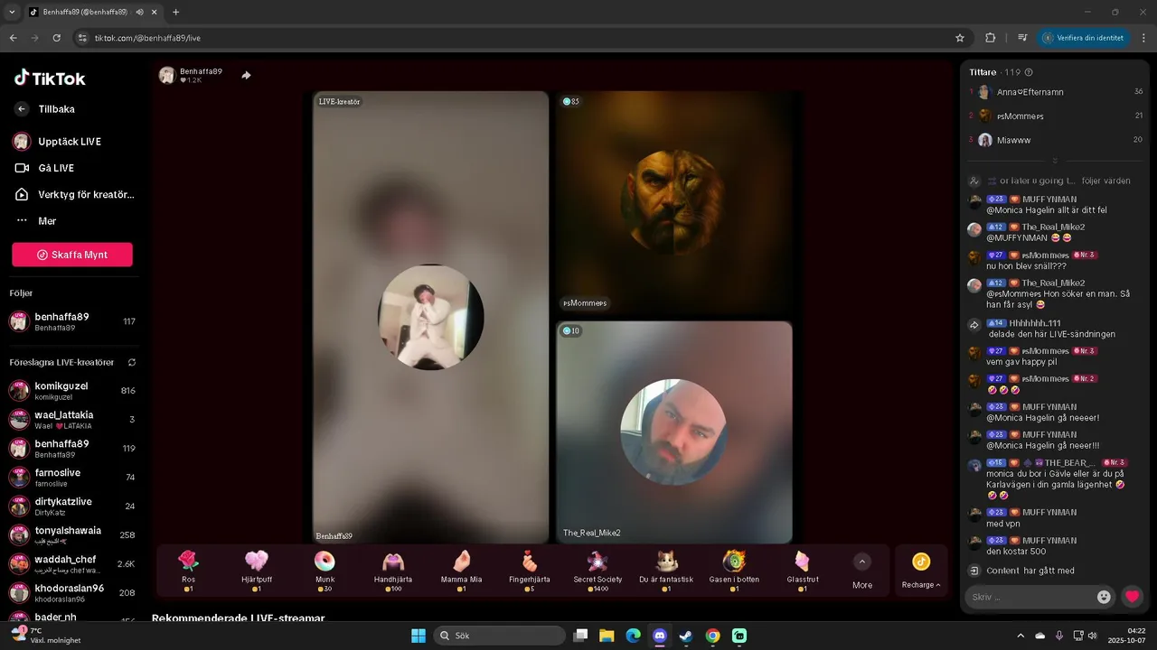1157x650 pixels.
Task: Send the Glasstrut gift
Action: [x=803, y=570]
